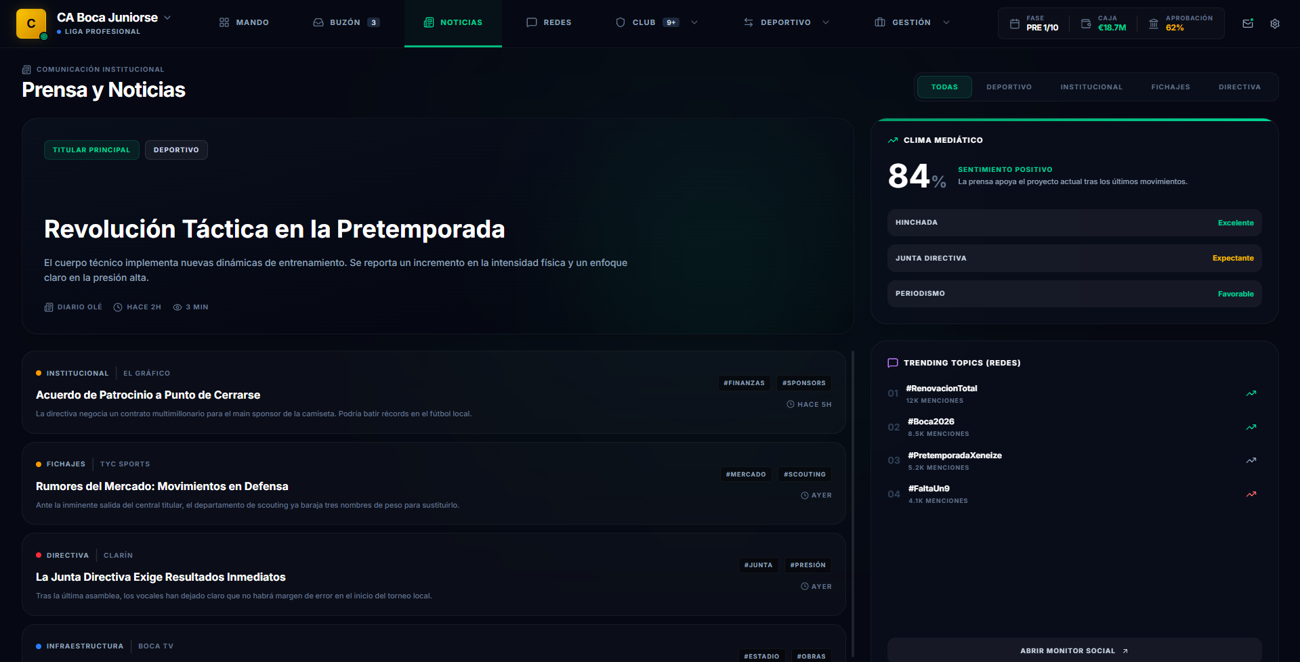This screenshot has height=662, width=1300.
Task: Click the trend icon beside #PretemporadaXeneize
Action: tap(1251, 460)
